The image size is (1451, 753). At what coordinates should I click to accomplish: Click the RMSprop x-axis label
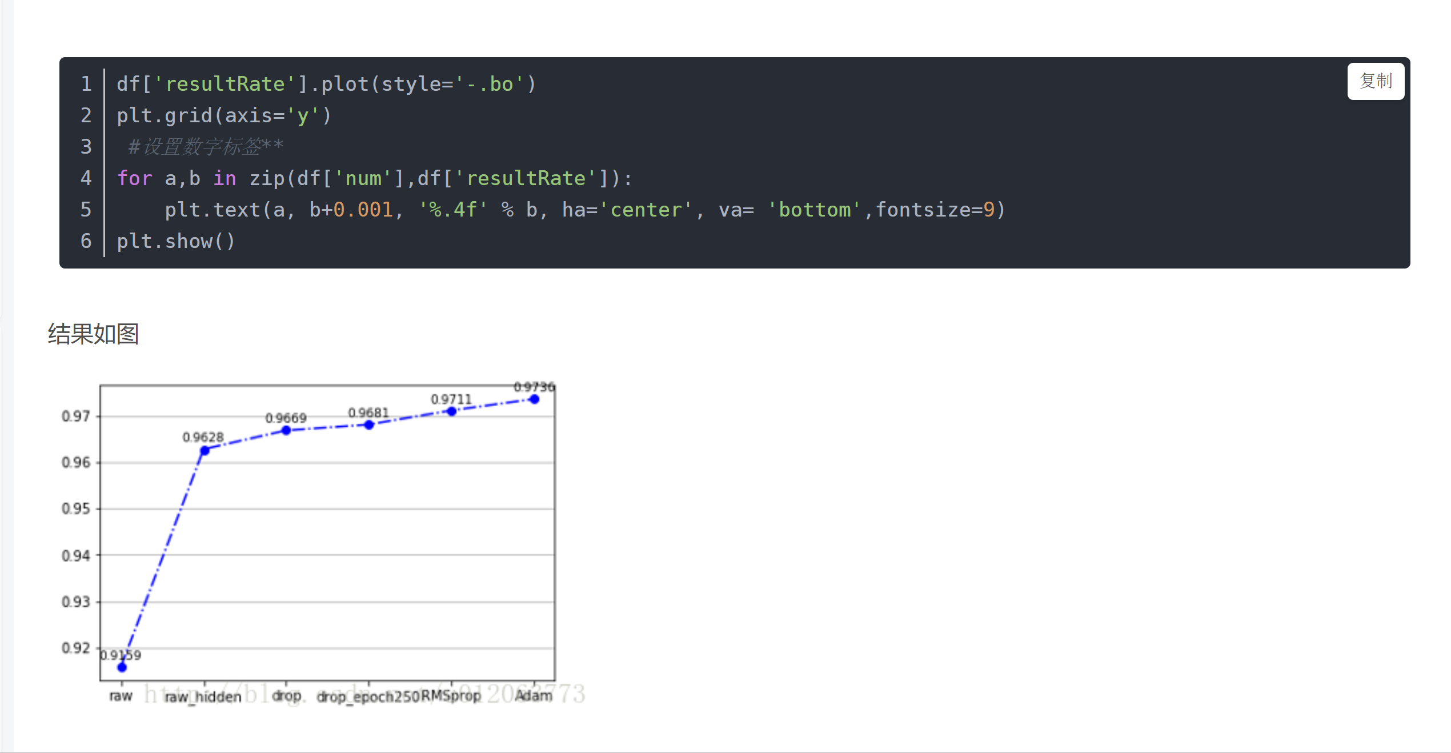point(451,695)
